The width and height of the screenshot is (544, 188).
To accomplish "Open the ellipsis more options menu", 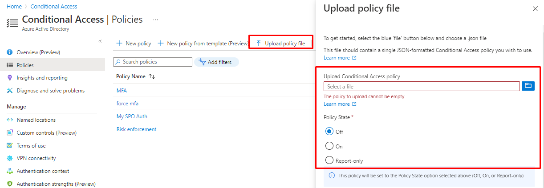I will 155,20.
